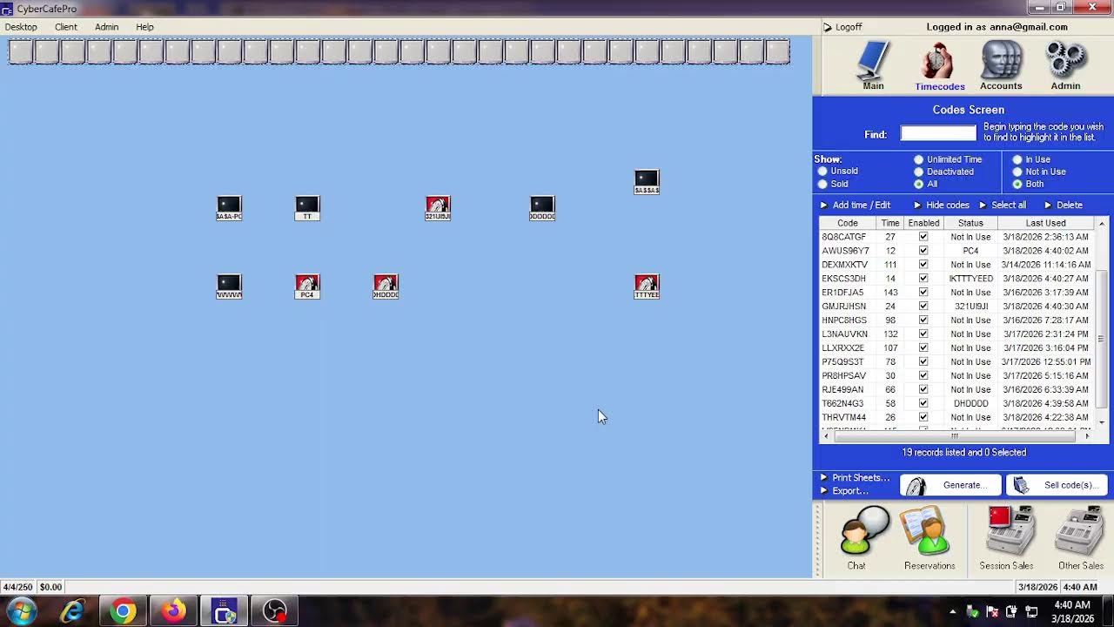
Task: Click the CyberCafePro taskbar icon
Action: pyautogui.click(x=225, y=611)
